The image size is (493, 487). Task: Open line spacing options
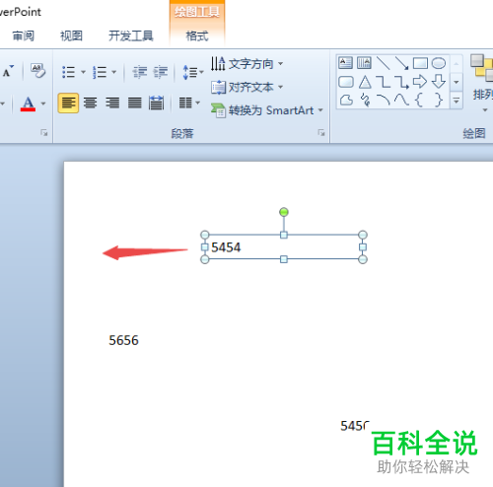(193, 72)
